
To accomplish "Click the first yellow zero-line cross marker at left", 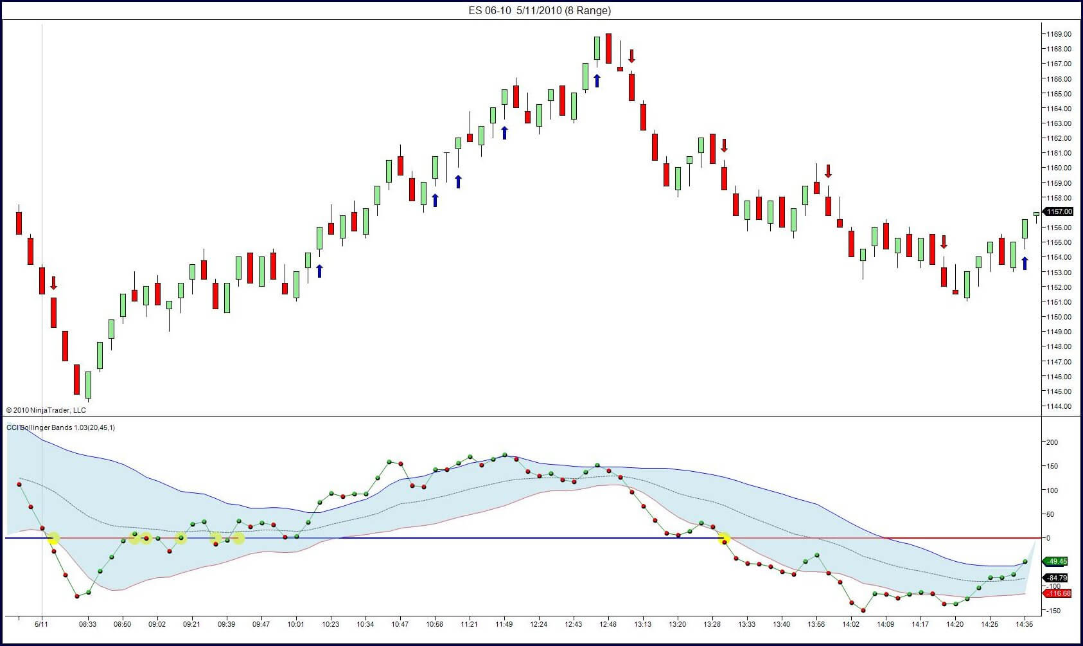I will [x=53, y=539].
